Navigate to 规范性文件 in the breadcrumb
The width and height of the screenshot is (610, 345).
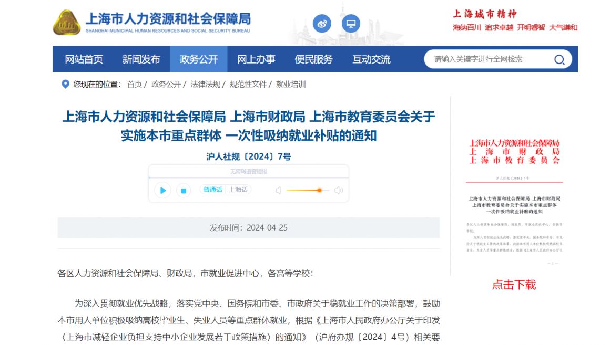(248, 84)
